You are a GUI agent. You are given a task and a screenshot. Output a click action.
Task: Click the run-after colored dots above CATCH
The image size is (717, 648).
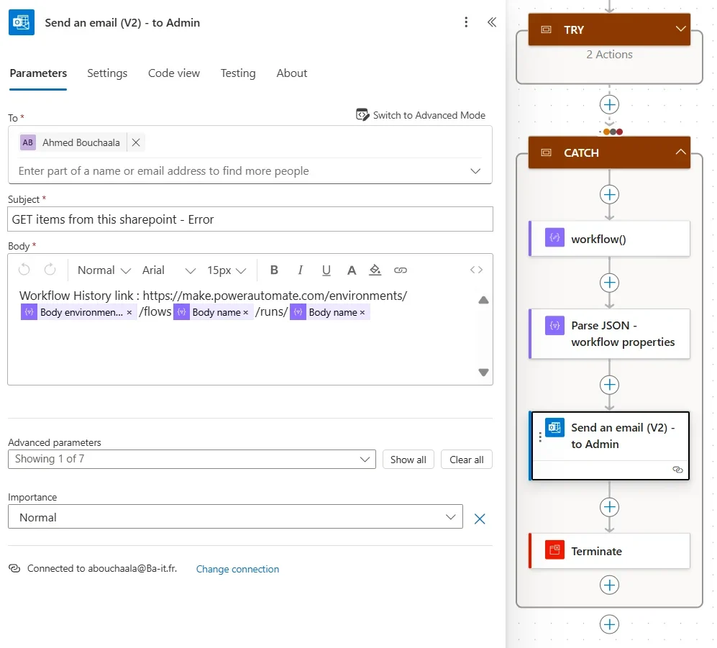tap(613, 132)
